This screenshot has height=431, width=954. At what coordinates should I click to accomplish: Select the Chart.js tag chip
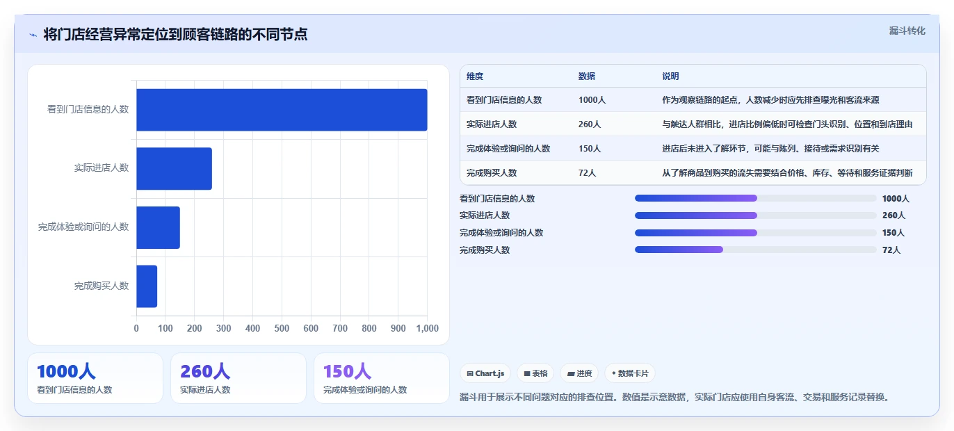[485, 373]
